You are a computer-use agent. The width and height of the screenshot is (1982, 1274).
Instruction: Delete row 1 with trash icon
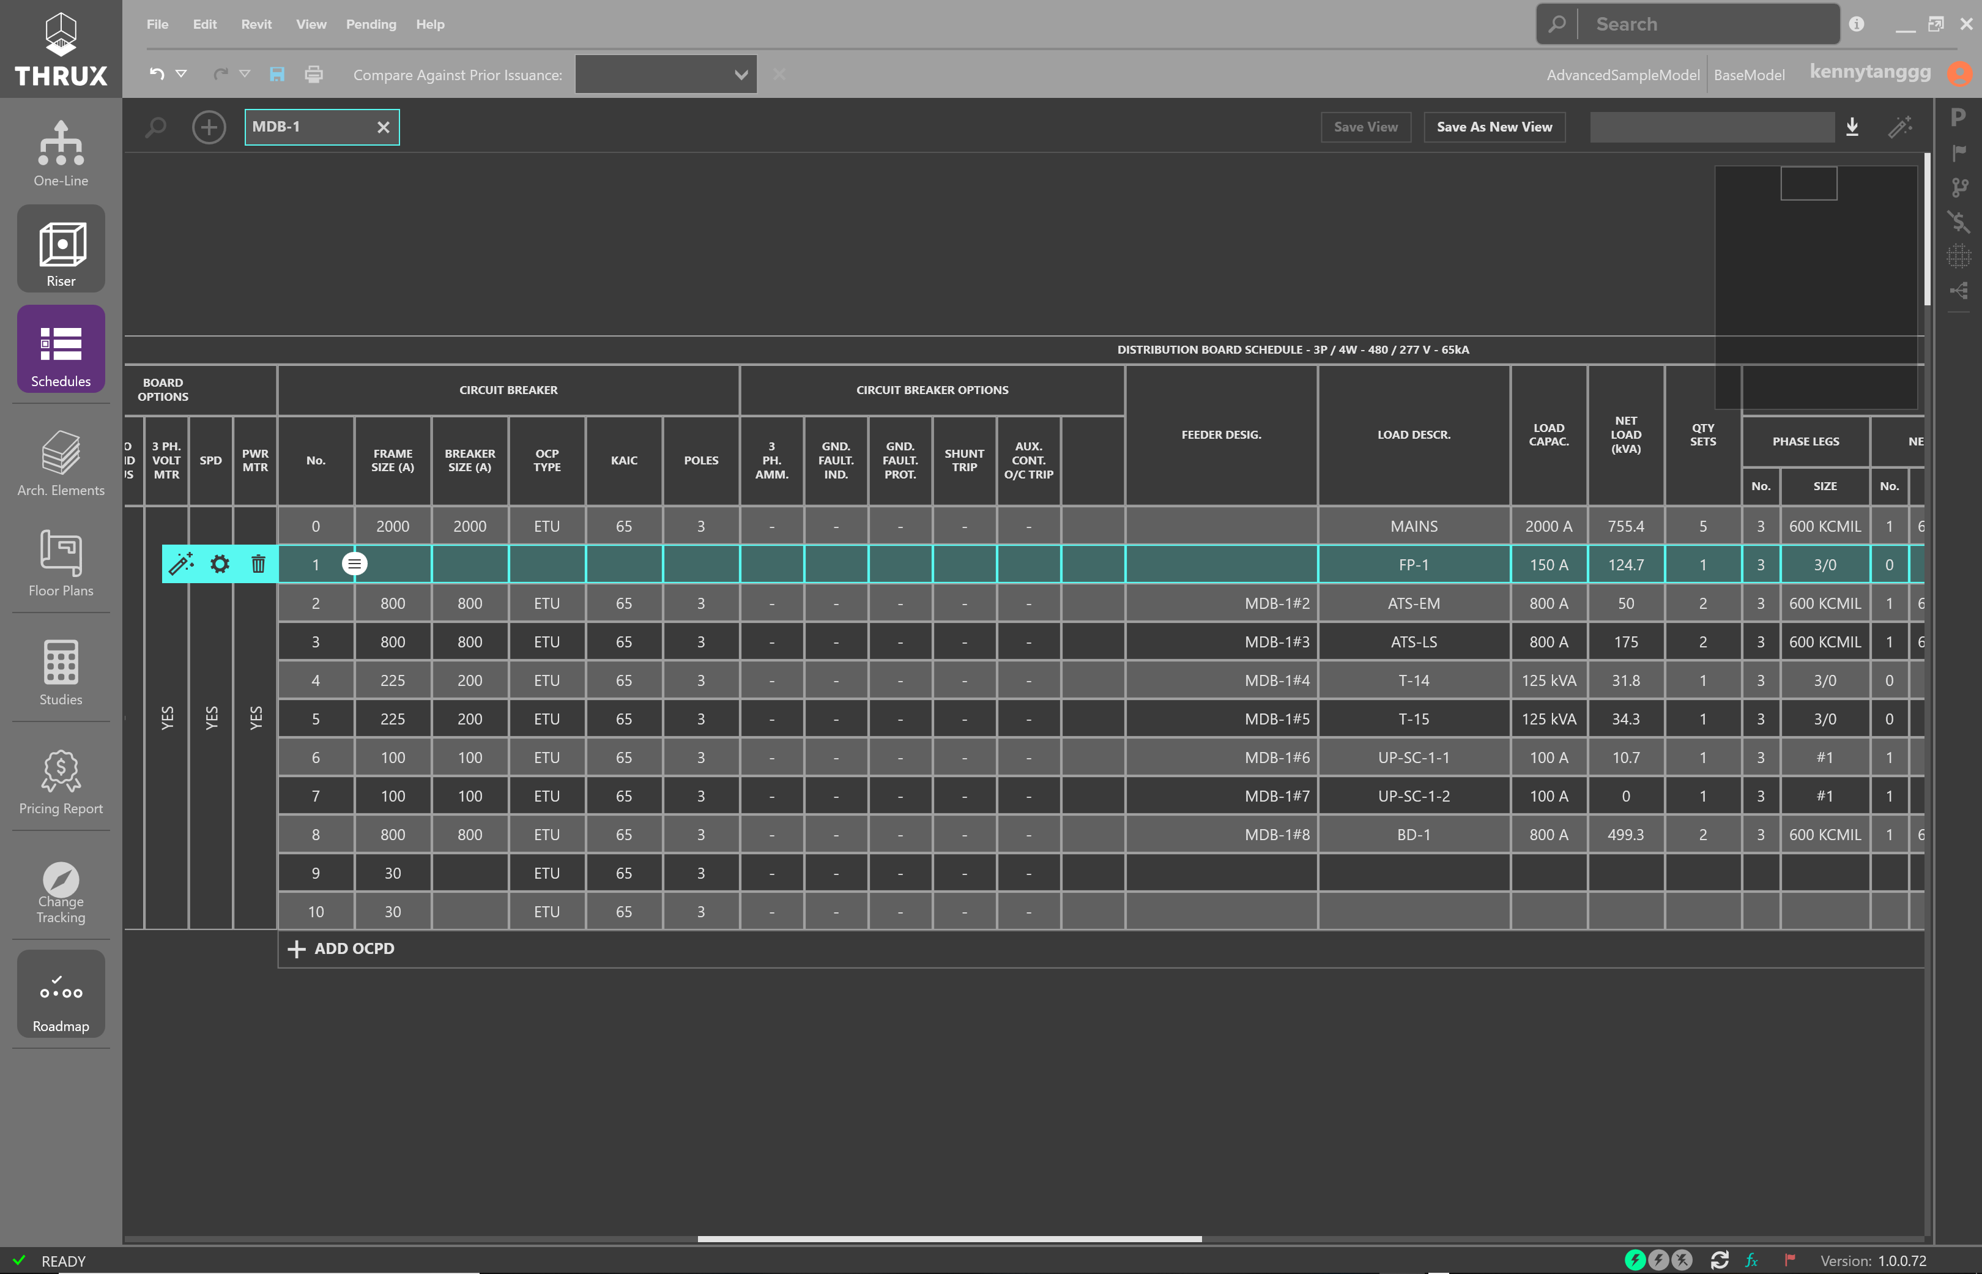tap(259, 564)
